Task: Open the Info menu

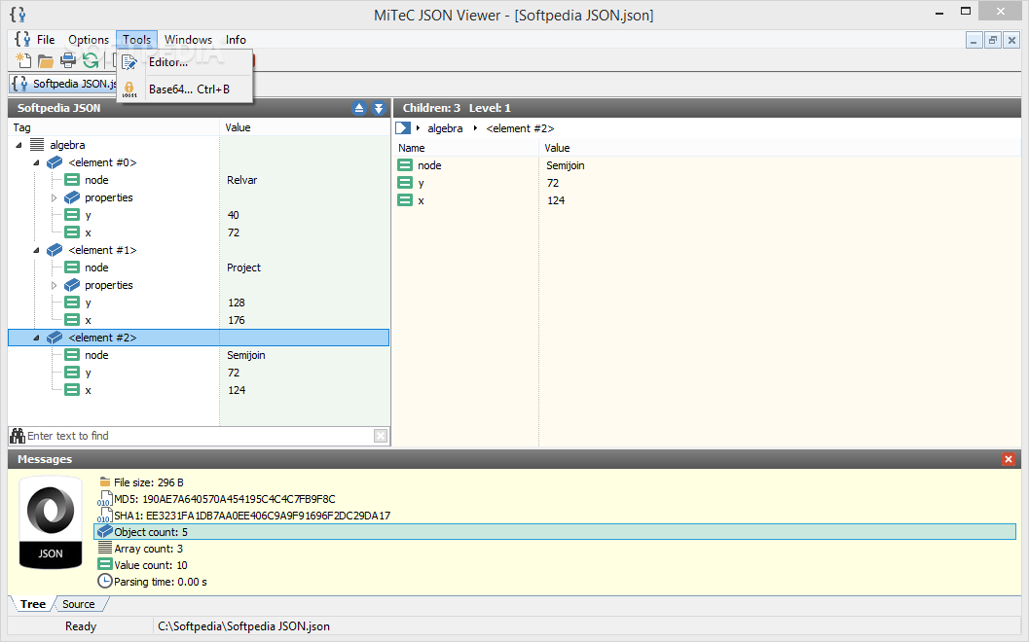Action: coord(236,39)
